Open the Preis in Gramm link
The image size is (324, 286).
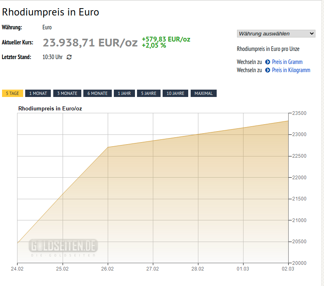[287, 62]
